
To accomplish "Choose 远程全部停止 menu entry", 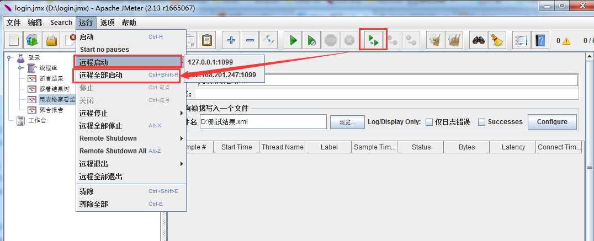I will pos(131,126).
